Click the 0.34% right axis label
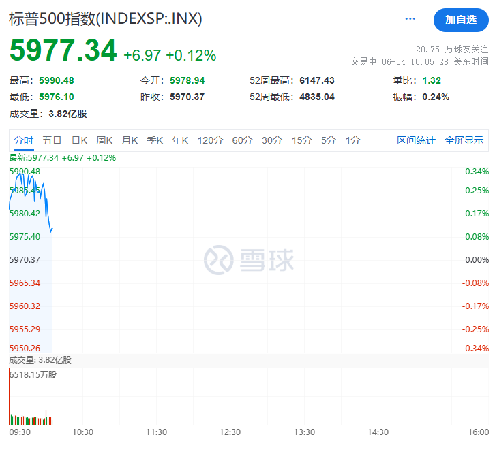 [477, 172]
